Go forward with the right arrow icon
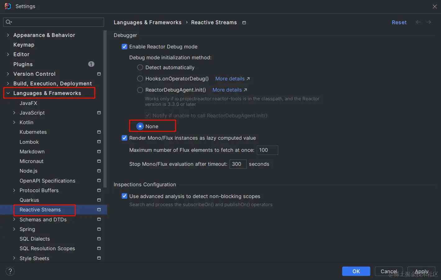Image resolution: width=441 pixels, height=280 pixels. [x=429, y=22]
